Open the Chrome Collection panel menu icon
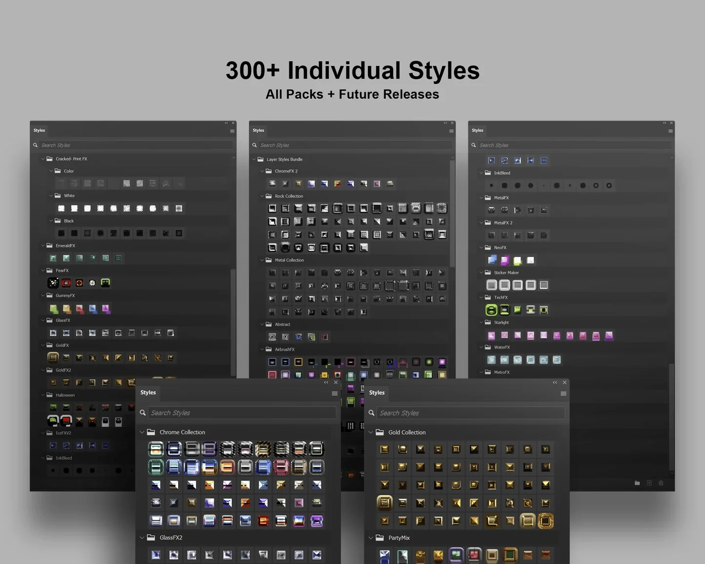This screenshot has width=705, height=564. pyautogui.click(x=335, y=393)
